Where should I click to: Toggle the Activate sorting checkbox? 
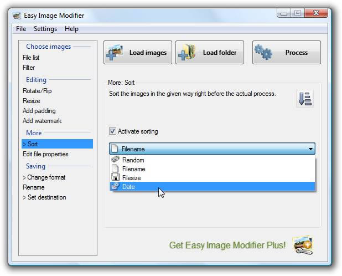(112, 131)
